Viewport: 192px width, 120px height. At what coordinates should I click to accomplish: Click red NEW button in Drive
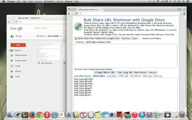pos(18,45)
